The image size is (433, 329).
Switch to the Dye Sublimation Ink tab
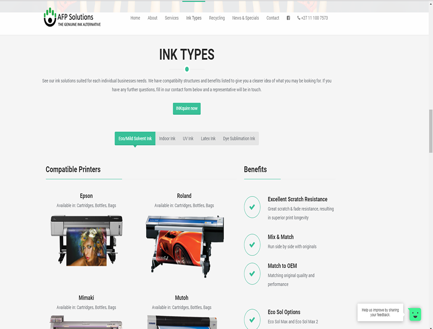pos(239,139)
